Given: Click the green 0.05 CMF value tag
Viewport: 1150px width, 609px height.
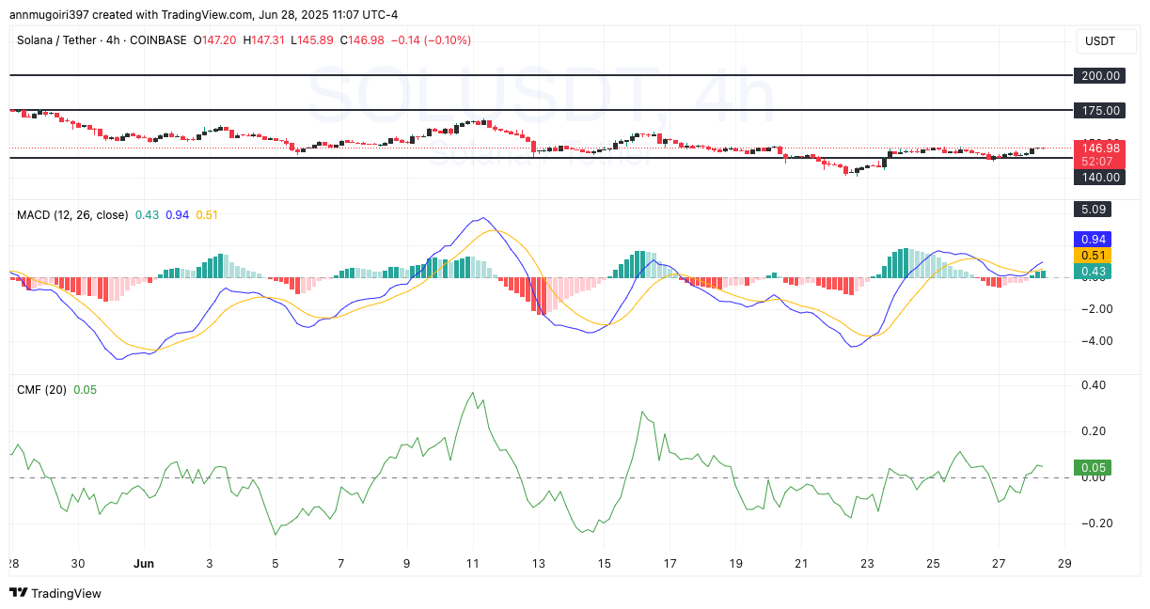Looking at the screenshot, I should pos(1094,467).
